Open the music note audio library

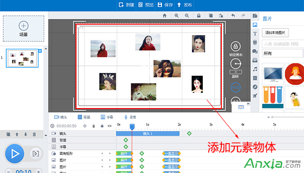255,69
